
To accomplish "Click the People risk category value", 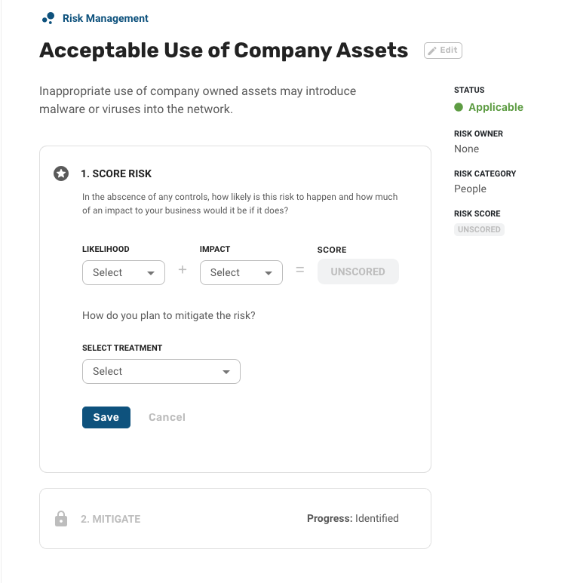I will (470, 189).
